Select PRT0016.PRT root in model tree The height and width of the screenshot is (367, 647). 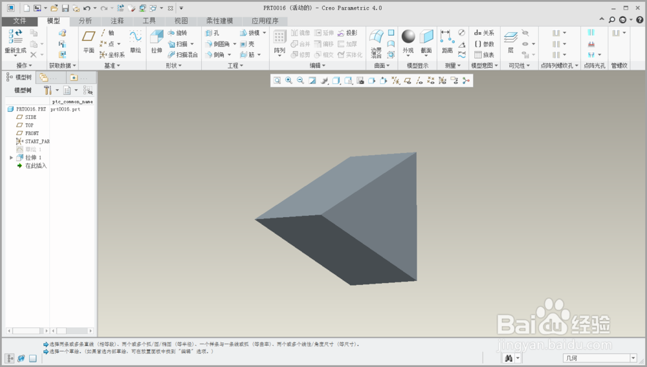(27, 109)
